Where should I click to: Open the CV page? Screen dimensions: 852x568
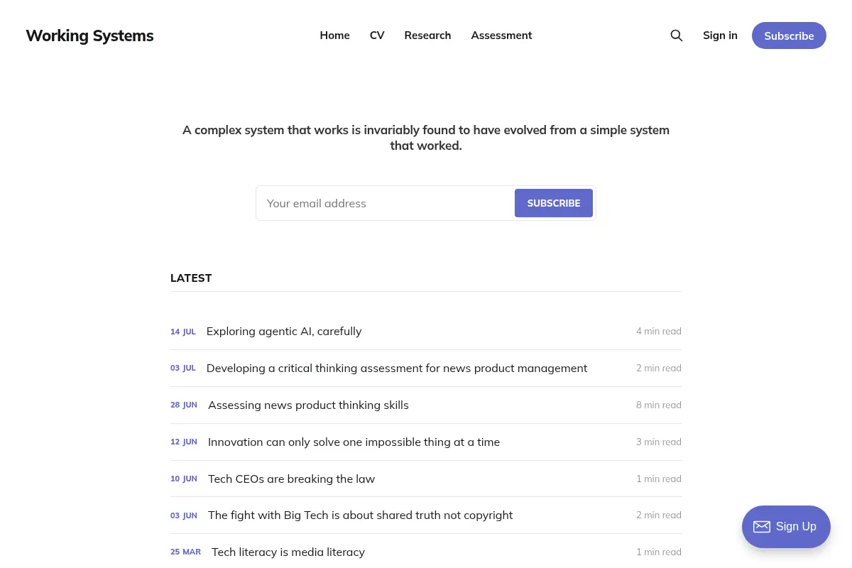[x=377, y=35]
